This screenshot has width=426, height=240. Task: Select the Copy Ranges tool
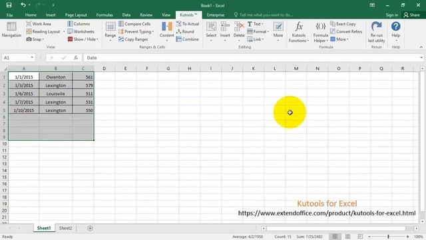133,39
